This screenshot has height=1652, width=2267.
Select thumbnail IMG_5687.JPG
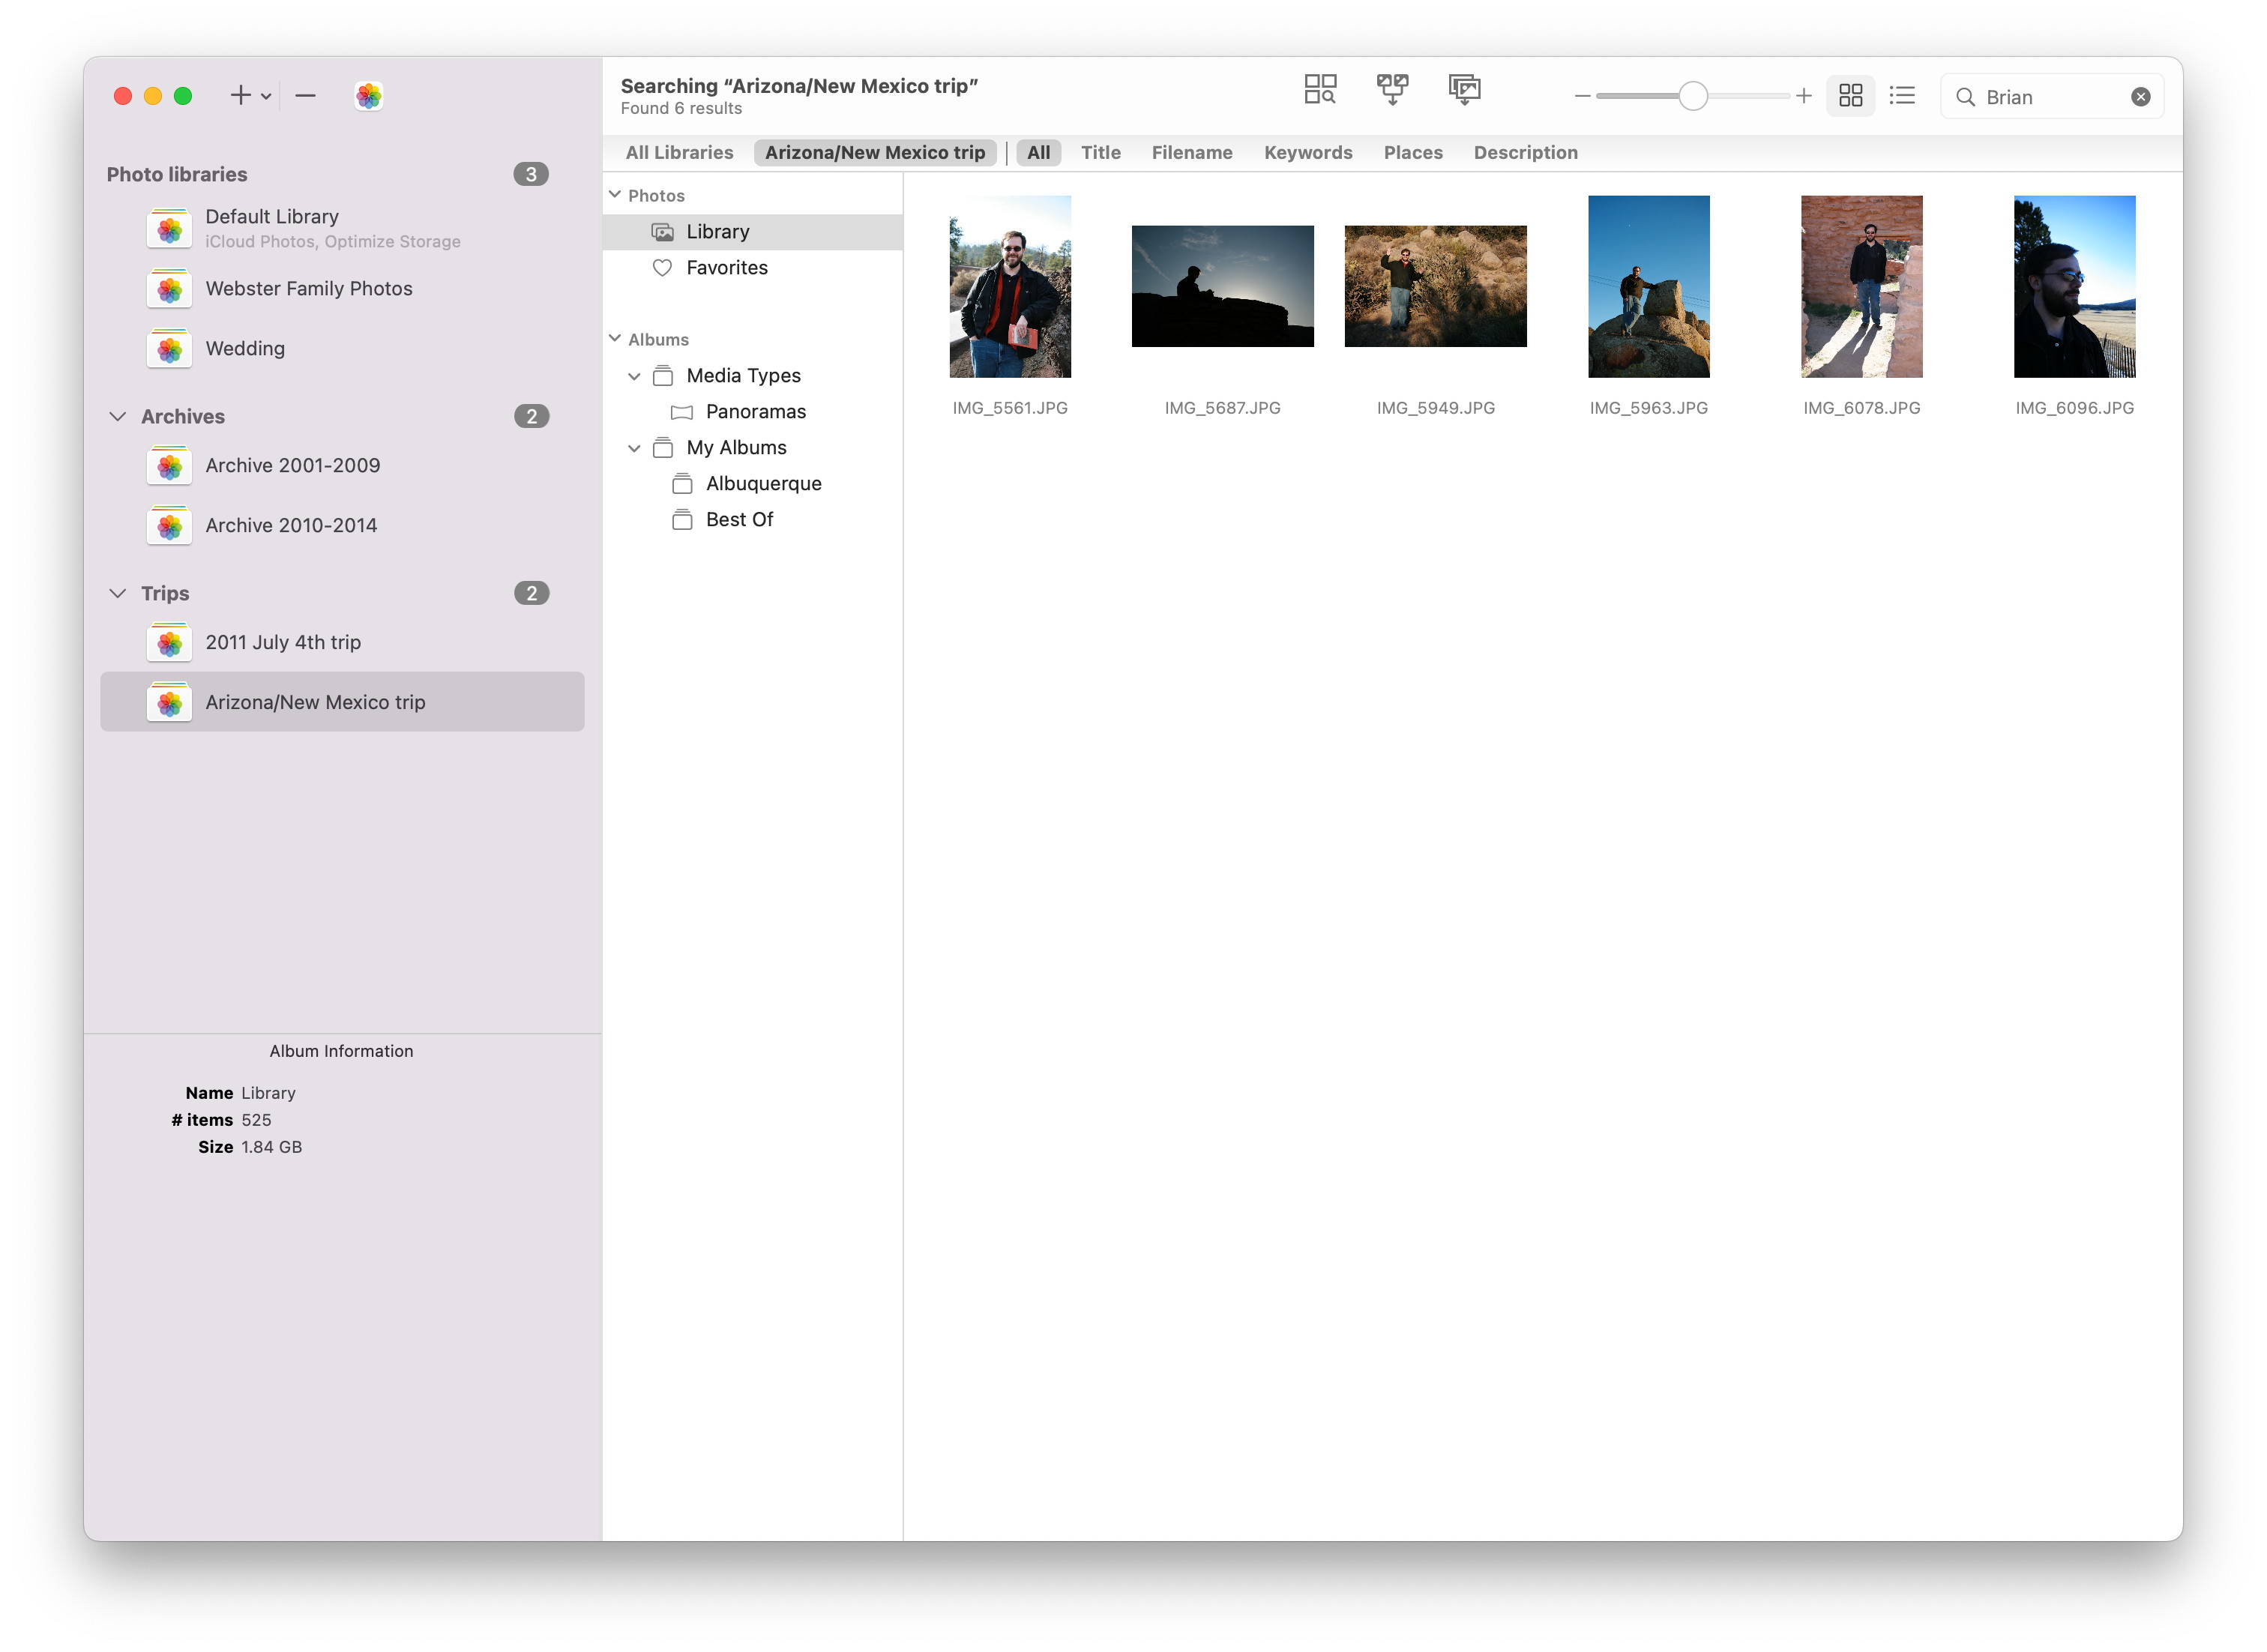[x=1222, y=287]
